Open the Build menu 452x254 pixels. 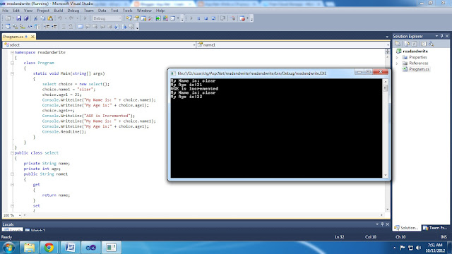point(58,11)
